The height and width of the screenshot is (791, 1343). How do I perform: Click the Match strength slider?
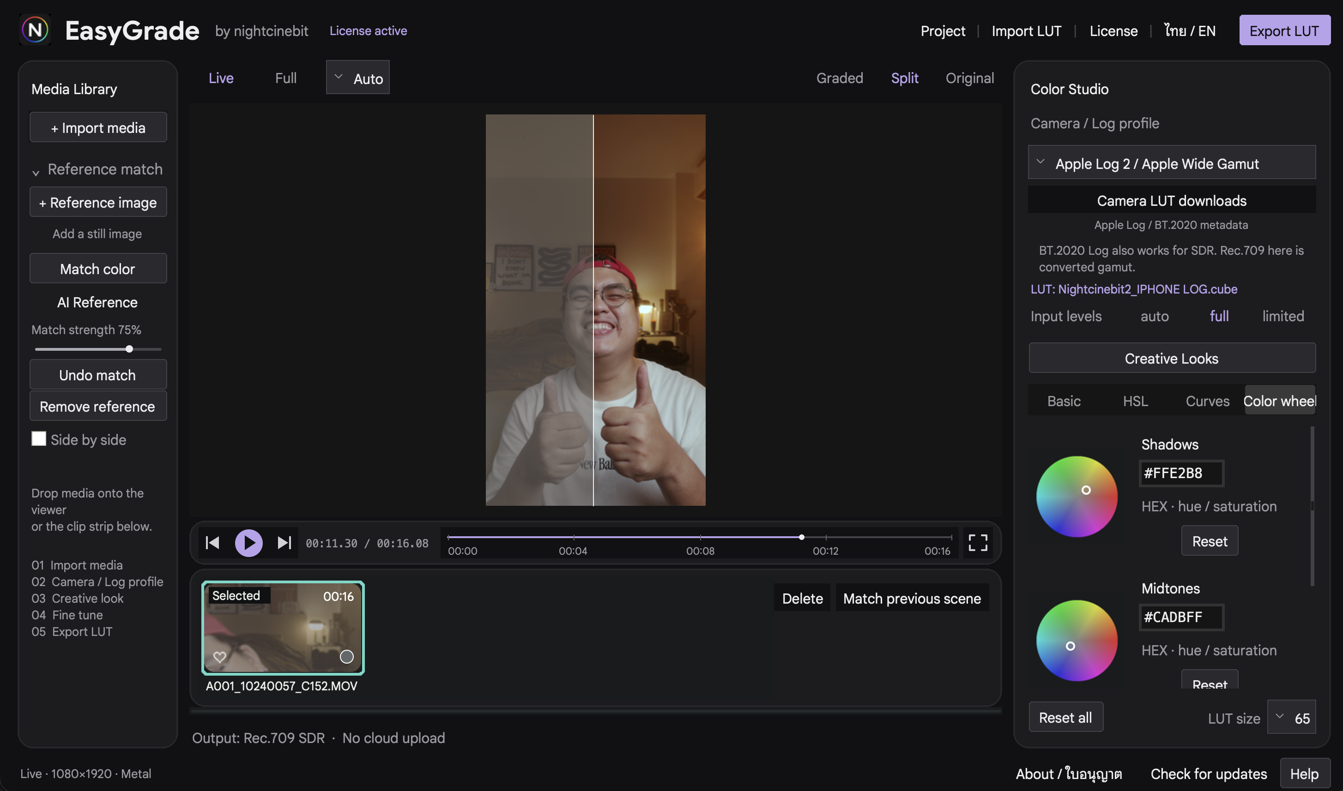click(97, 348)
